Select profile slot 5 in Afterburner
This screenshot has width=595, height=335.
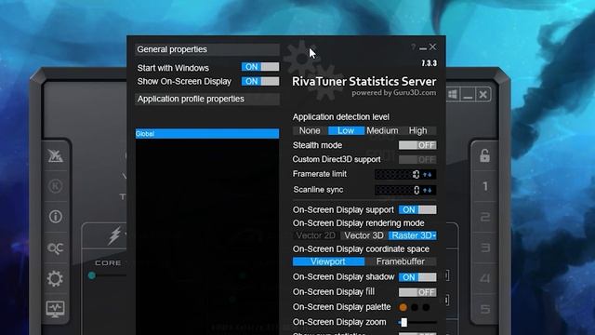pyautogui.click(x=485, y=309)
